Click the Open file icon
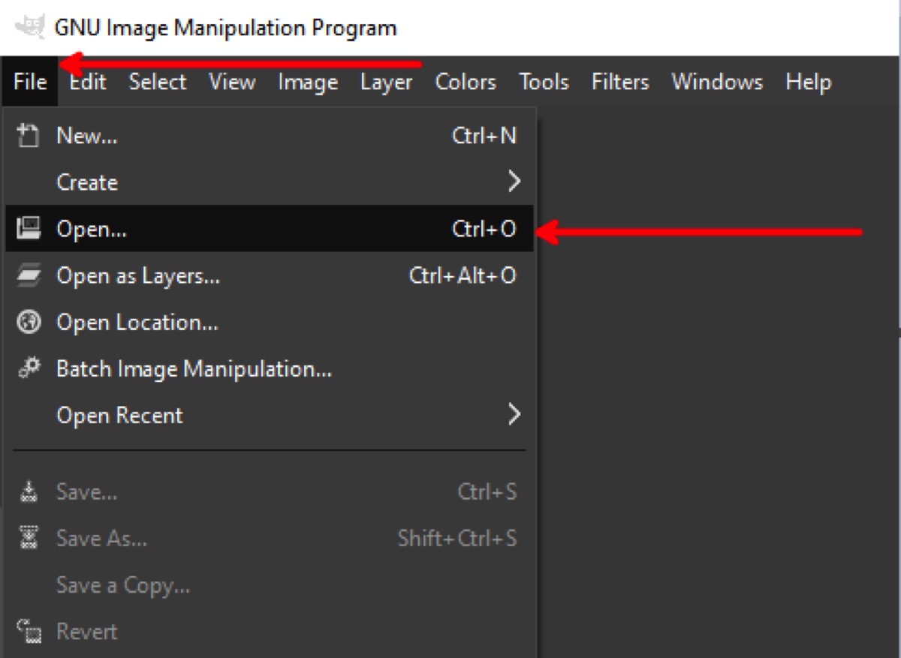Viewport: 901px width, 658px height. [x=29, y=228]
